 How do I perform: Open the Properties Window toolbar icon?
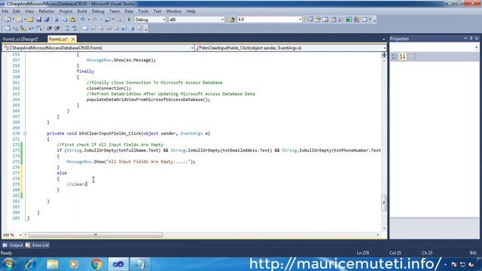pyautogui.click(x=318, y=20)
